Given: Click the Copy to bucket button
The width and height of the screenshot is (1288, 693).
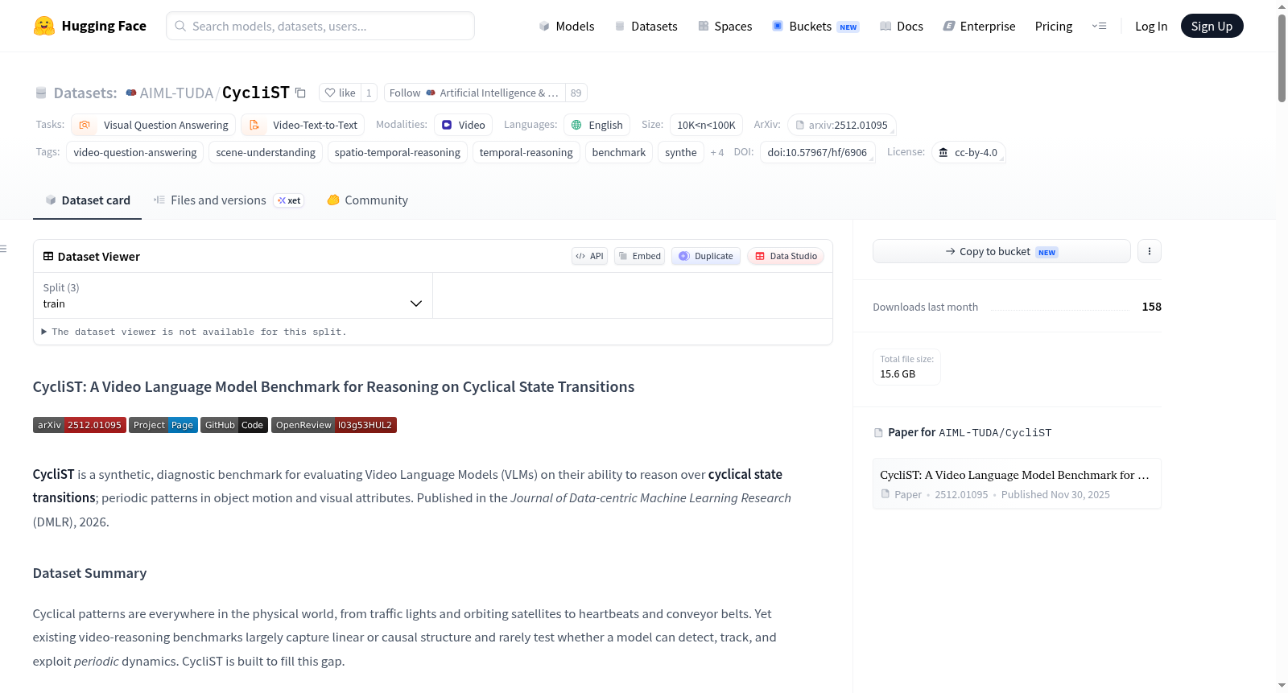Looking at the screenshot, I should (x=1001, y=251).
